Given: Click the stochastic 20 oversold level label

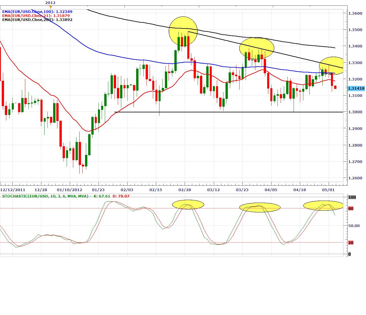Looking at the screenshot, I should point(351,243).
